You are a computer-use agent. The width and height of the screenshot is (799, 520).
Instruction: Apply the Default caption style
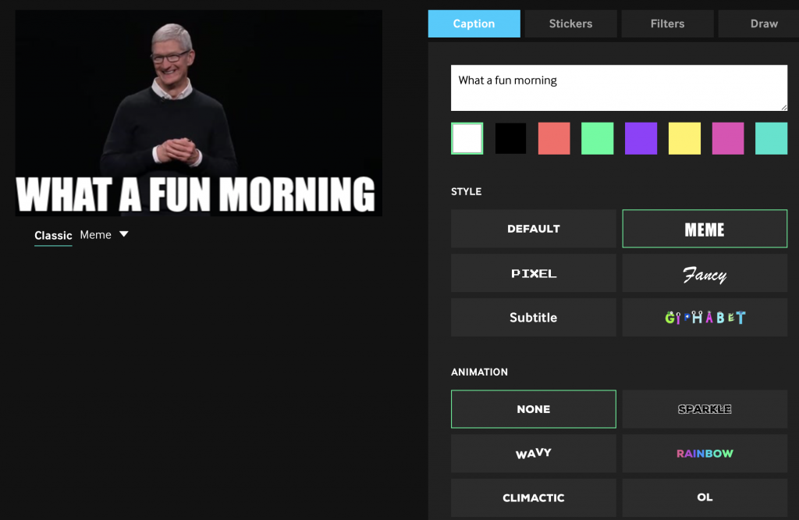pos(533,229)
